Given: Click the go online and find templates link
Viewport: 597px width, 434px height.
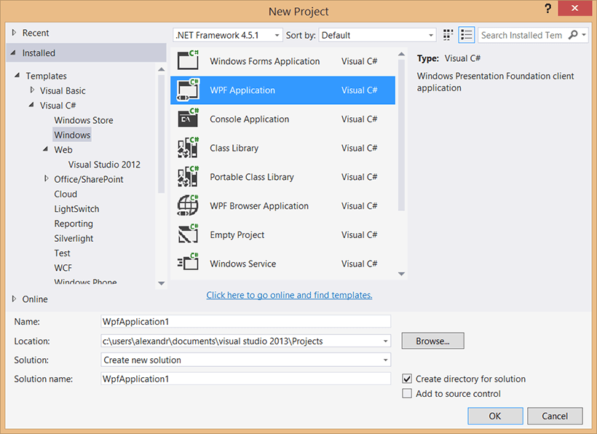Looking at the screenshot, I should [289, 295].
